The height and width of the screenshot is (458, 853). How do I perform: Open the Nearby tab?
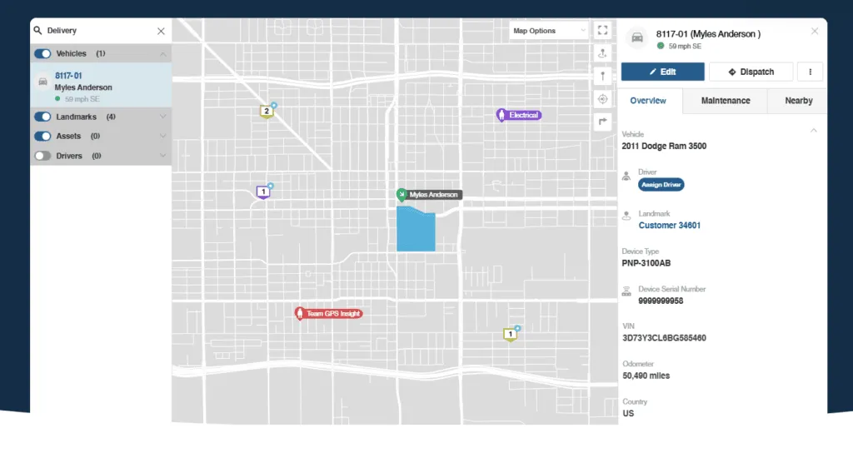798,101
